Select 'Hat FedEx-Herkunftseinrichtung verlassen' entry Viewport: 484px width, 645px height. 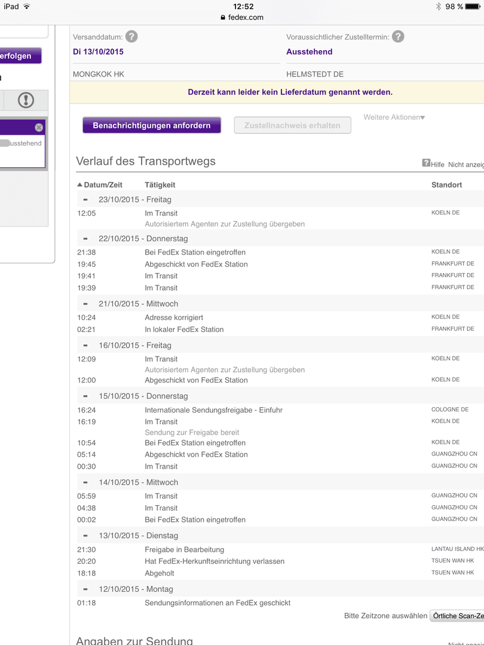(215, 561)
